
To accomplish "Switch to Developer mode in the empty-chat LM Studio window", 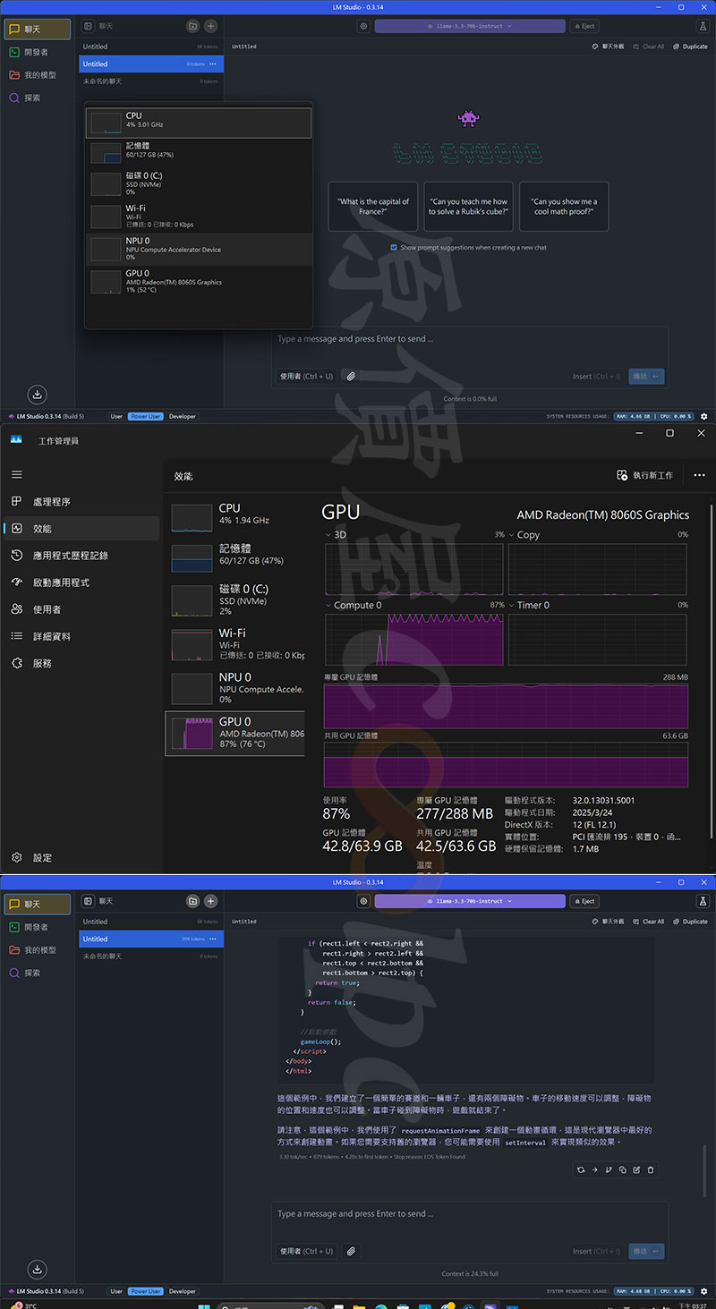I will (182, 416).
